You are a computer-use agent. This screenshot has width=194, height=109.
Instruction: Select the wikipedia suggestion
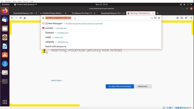click(101, 42)
